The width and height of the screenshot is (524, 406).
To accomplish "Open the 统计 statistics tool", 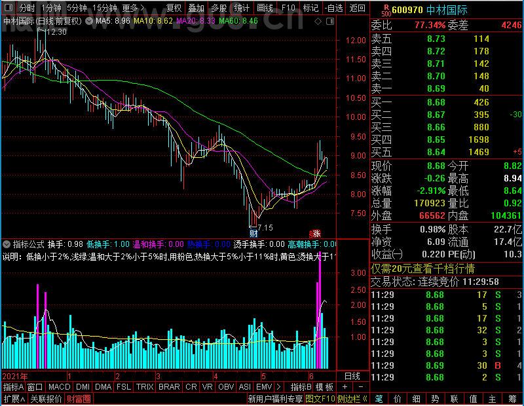I will click(242, 7).
